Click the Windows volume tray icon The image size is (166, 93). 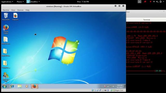[x=113, y=86]
